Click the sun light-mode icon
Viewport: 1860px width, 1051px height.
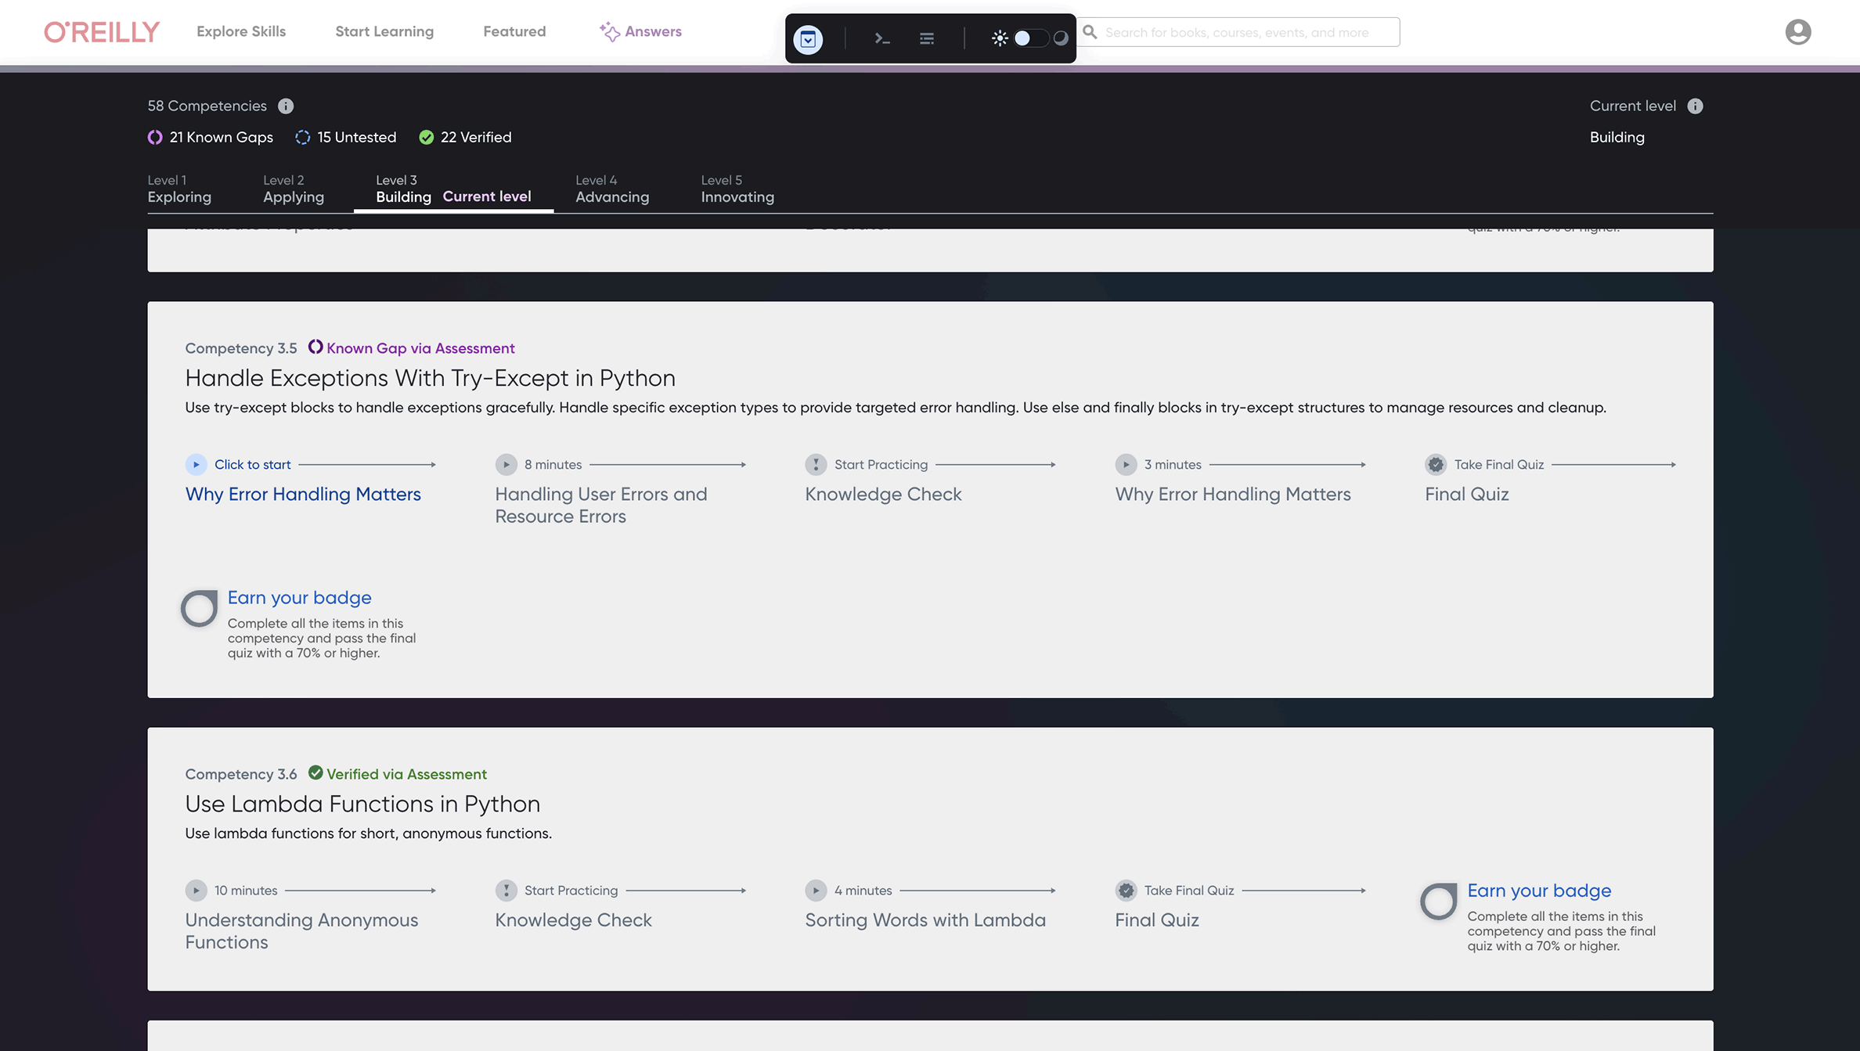pos(999,38)
